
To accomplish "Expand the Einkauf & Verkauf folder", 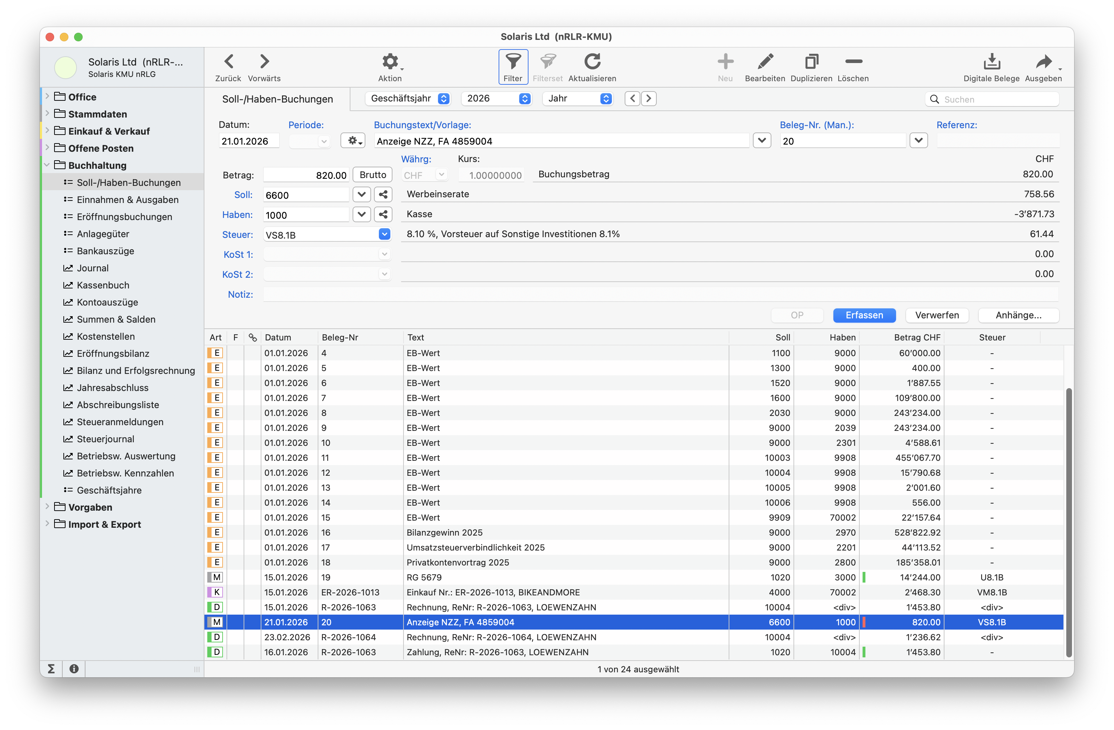I will click(47, 131).
